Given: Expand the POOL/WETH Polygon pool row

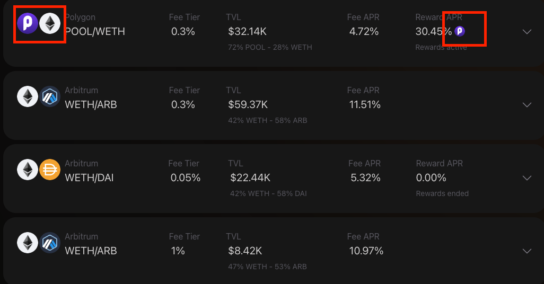Looking at the screenshot, I should click(527, 32).
